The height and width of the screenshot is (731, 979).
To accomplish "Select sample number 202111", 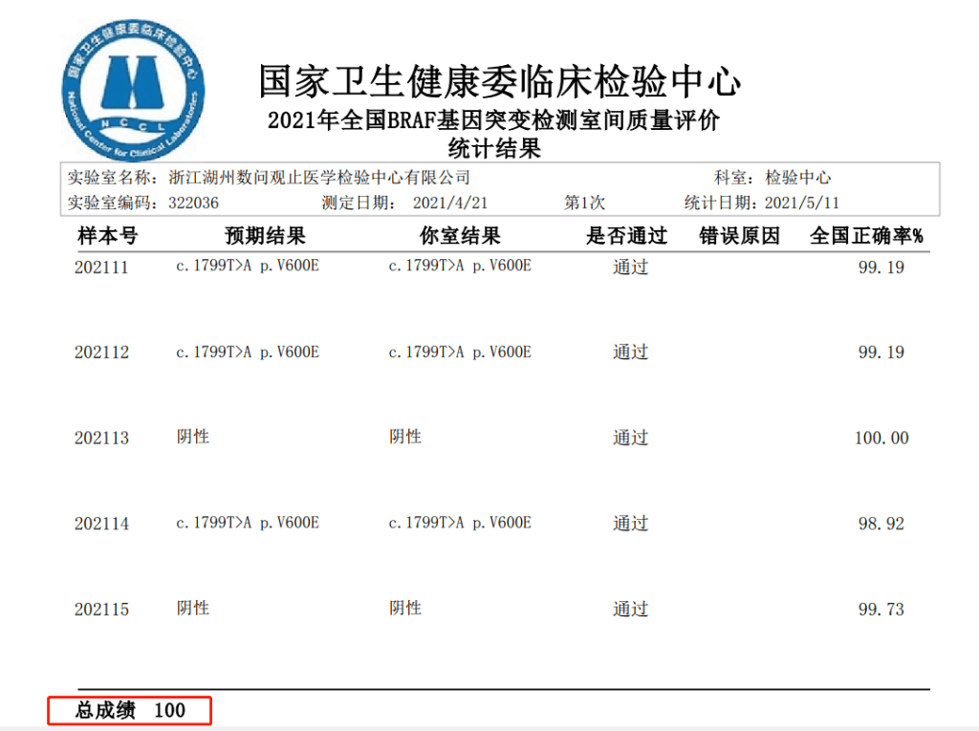I will (x=101, y=268).
